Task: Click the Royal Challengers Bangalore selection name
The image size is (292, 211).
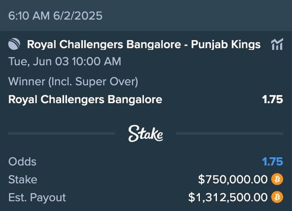Action: tap(85, 100)
